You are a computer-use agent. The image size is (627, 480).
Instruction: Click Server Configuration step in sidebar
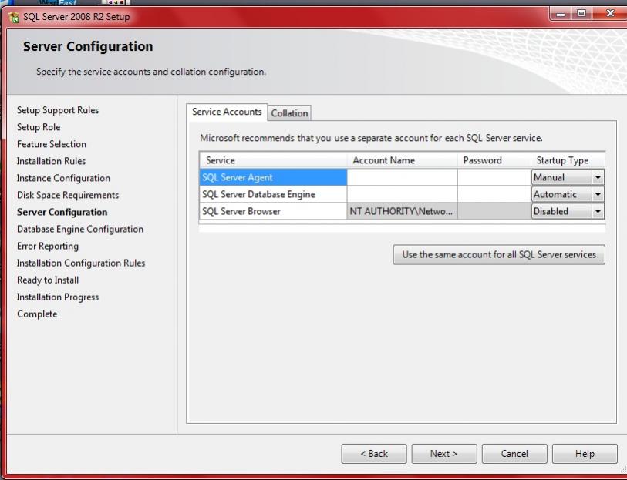coord(62,213)
